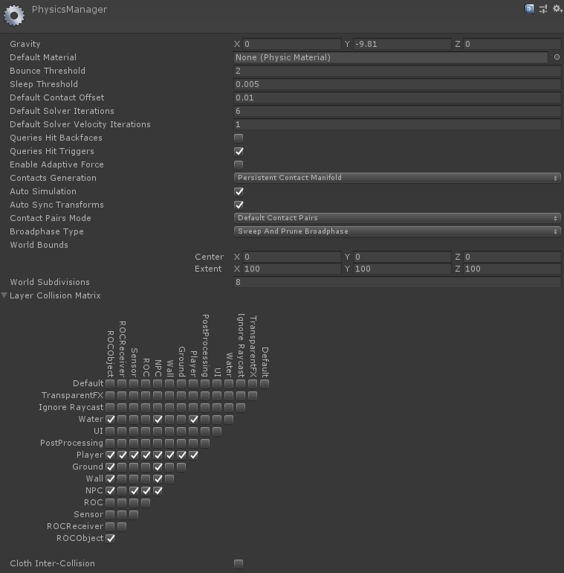Uncheck Wall versus ROCObject collision checkbox

pyautogui.click(x=110, y=478)
